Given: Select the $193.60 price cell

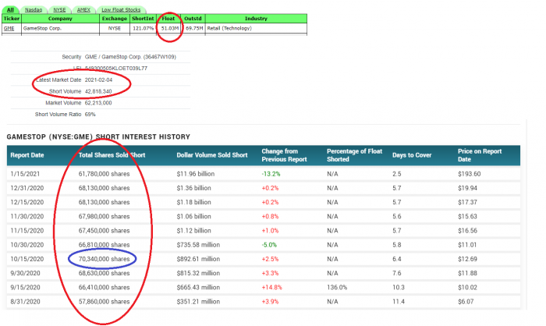Looking at the screenshot, I should tap(469, 174).
